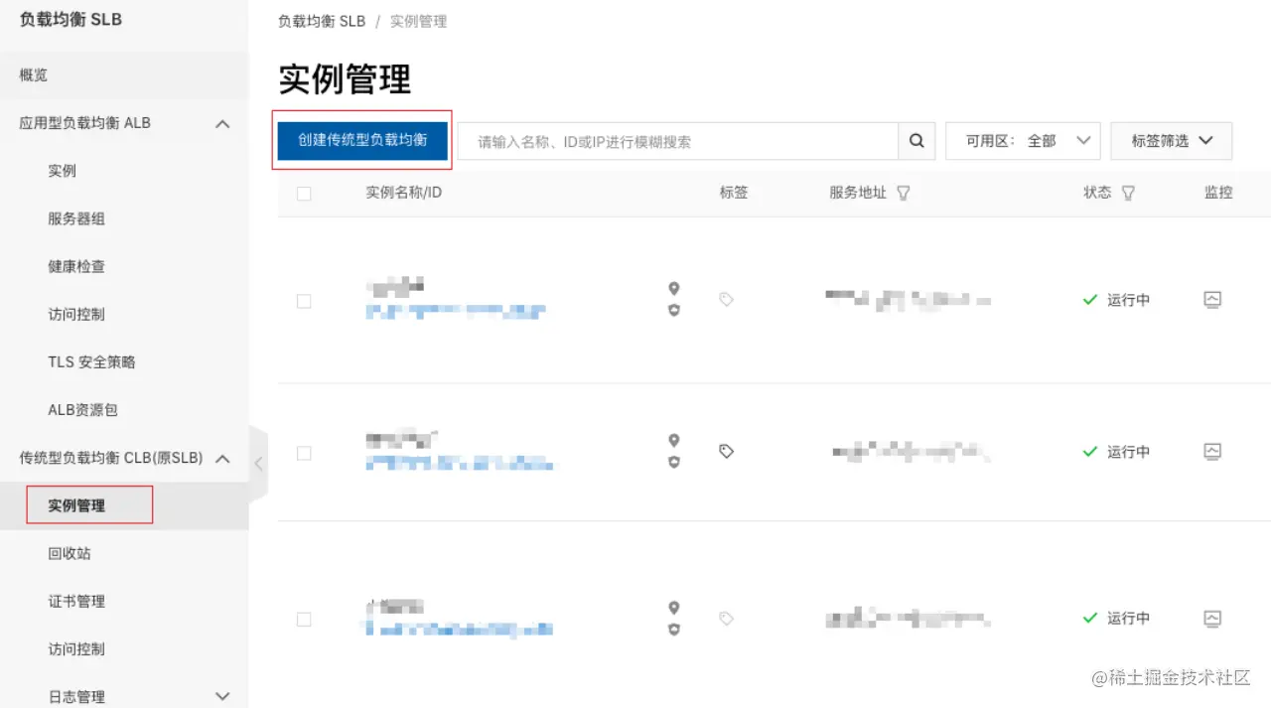Click the location pin icon in first row
The height and width of the screenshot is (708, 1271).
674,288
